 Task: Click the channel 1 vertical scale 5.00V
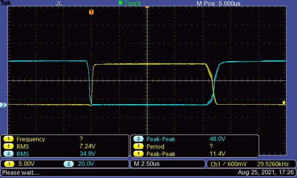[26, 164]
